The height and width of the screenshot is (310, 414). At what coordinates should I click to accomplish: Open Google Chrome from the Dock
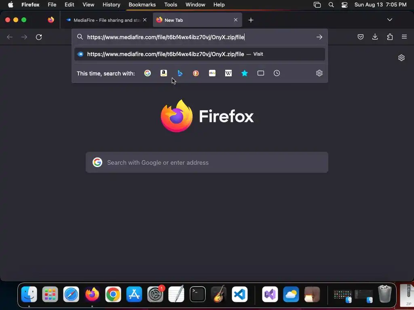pos(113,294)
